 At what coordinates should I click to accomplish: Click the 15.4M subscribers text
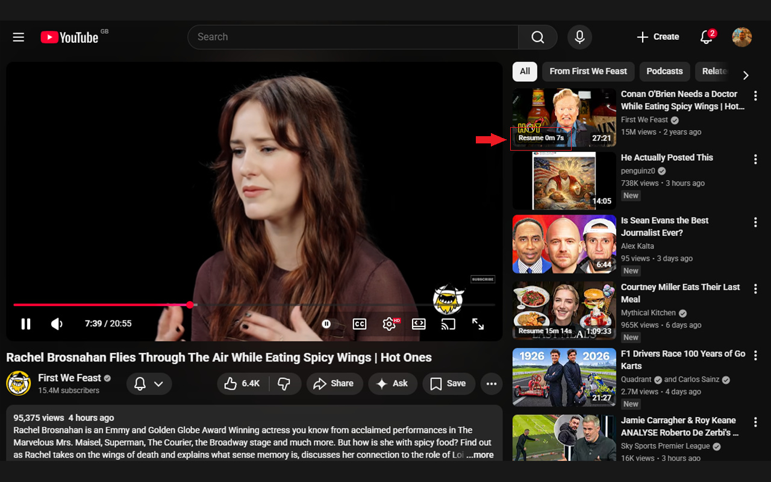click(x=69, y=390)
